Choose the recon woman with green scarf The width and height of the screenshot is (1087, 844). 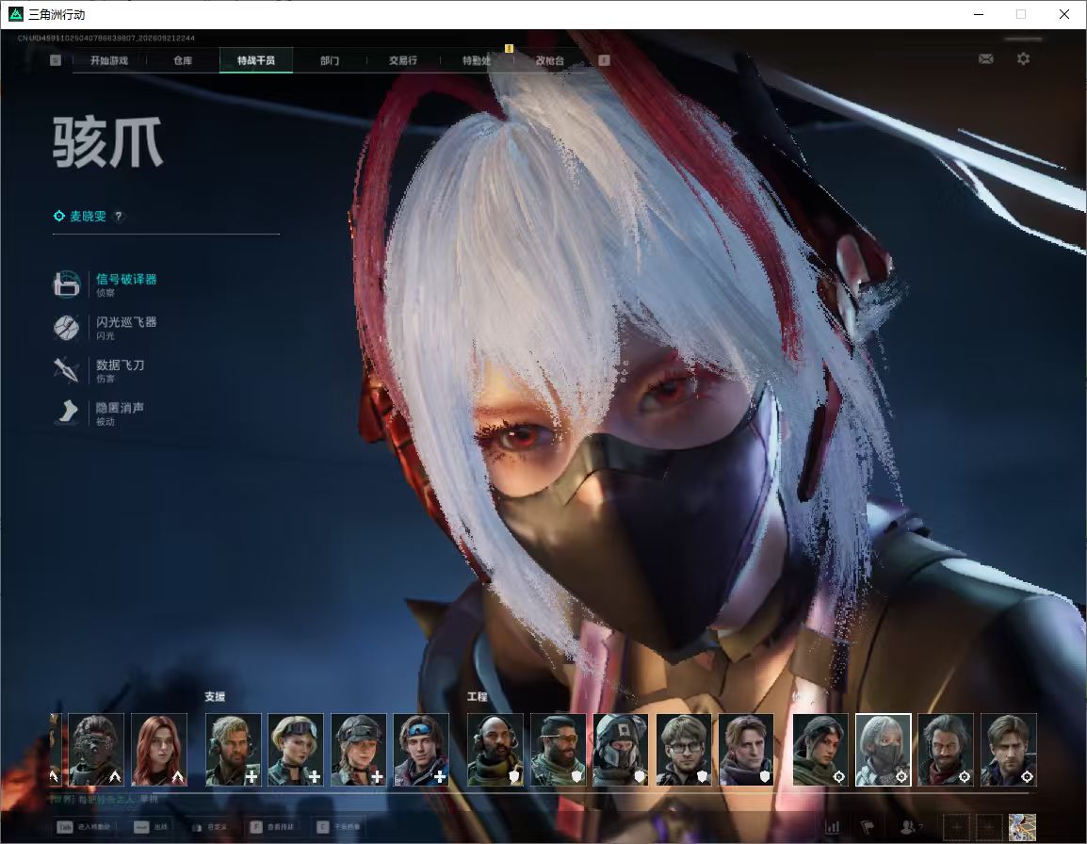tap(820, 750)
